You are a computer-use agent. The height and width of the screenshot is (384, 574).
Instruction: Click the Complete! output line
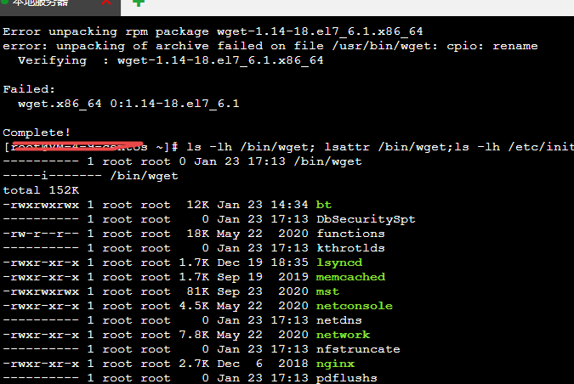(x=37, y=133)
